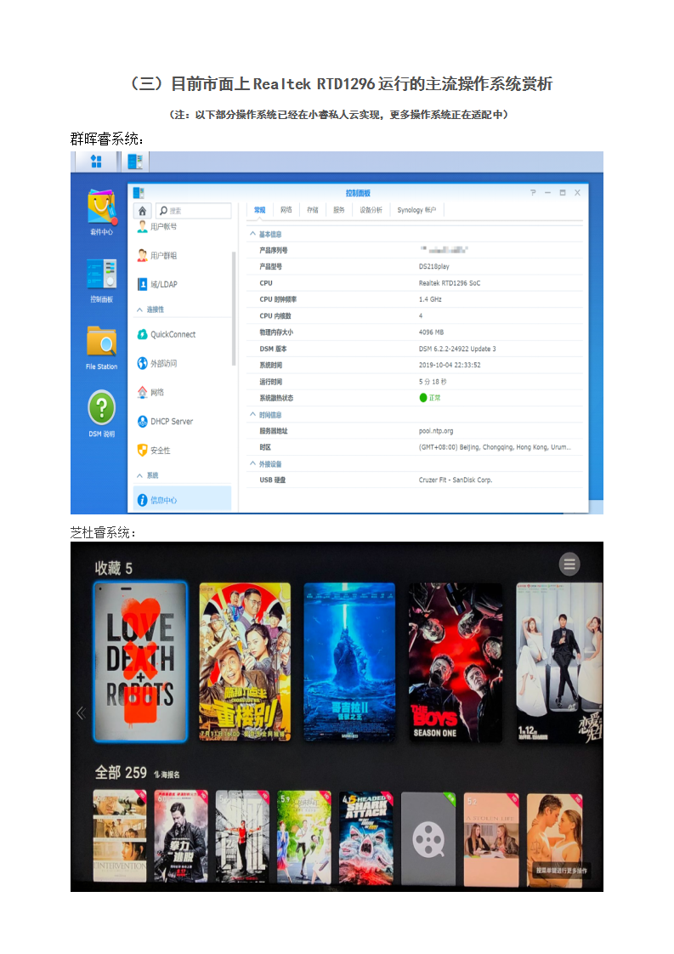The image size is (674, 954).
Task: Click the 控制面板 window title icon
Action: coord(139,193)
